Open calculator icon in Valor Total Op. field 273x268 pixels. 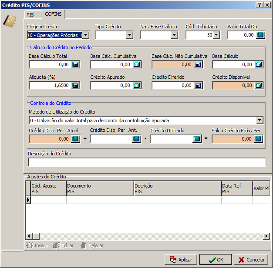(260, 35)
